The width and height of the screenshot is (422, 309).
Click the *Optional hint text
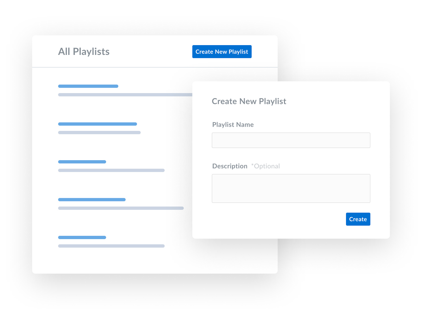point(265,166)
